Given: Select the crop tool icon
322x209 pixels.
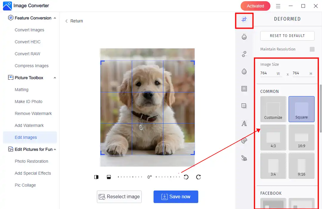Looking at the screenshot, I should click(244, 20).
